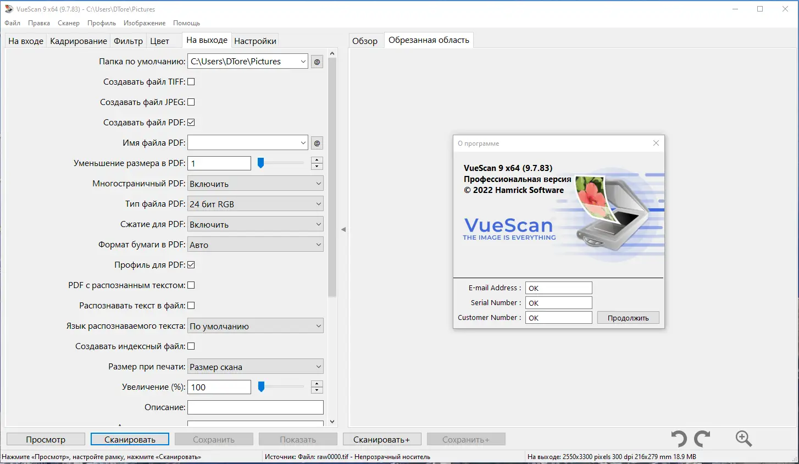Switch to the Настройки tab
Image resolution: width=799 pixels, height=464 pixels.
pyautogui.click(x=255, y=41)
